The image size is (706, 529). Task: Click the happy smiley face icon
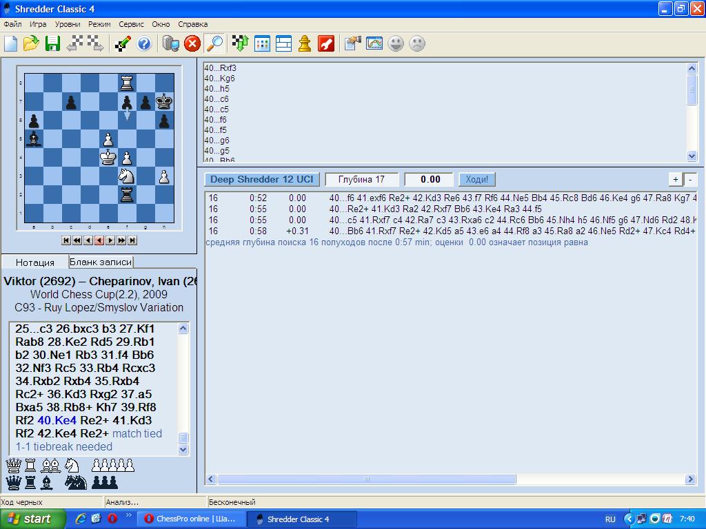point(396,43)
